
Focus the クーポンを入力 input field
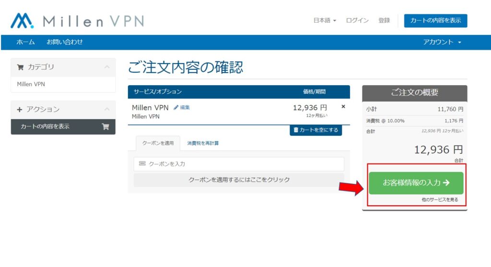[x=239, y=164]
